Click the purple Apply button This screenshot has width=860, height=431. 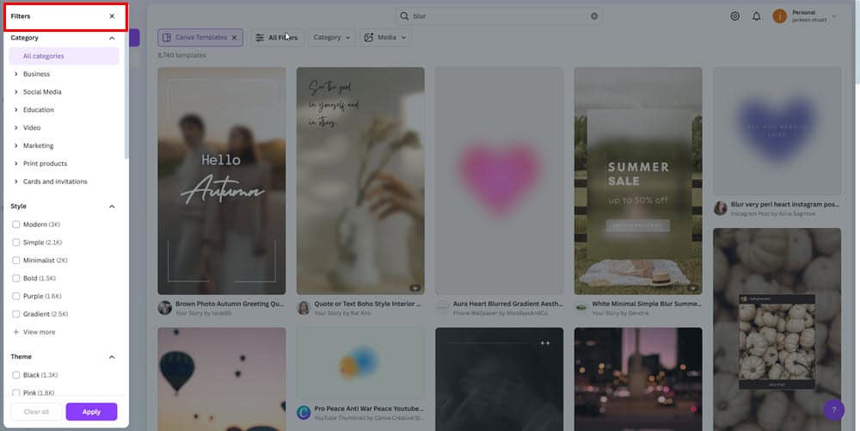[x=92, y=412]
